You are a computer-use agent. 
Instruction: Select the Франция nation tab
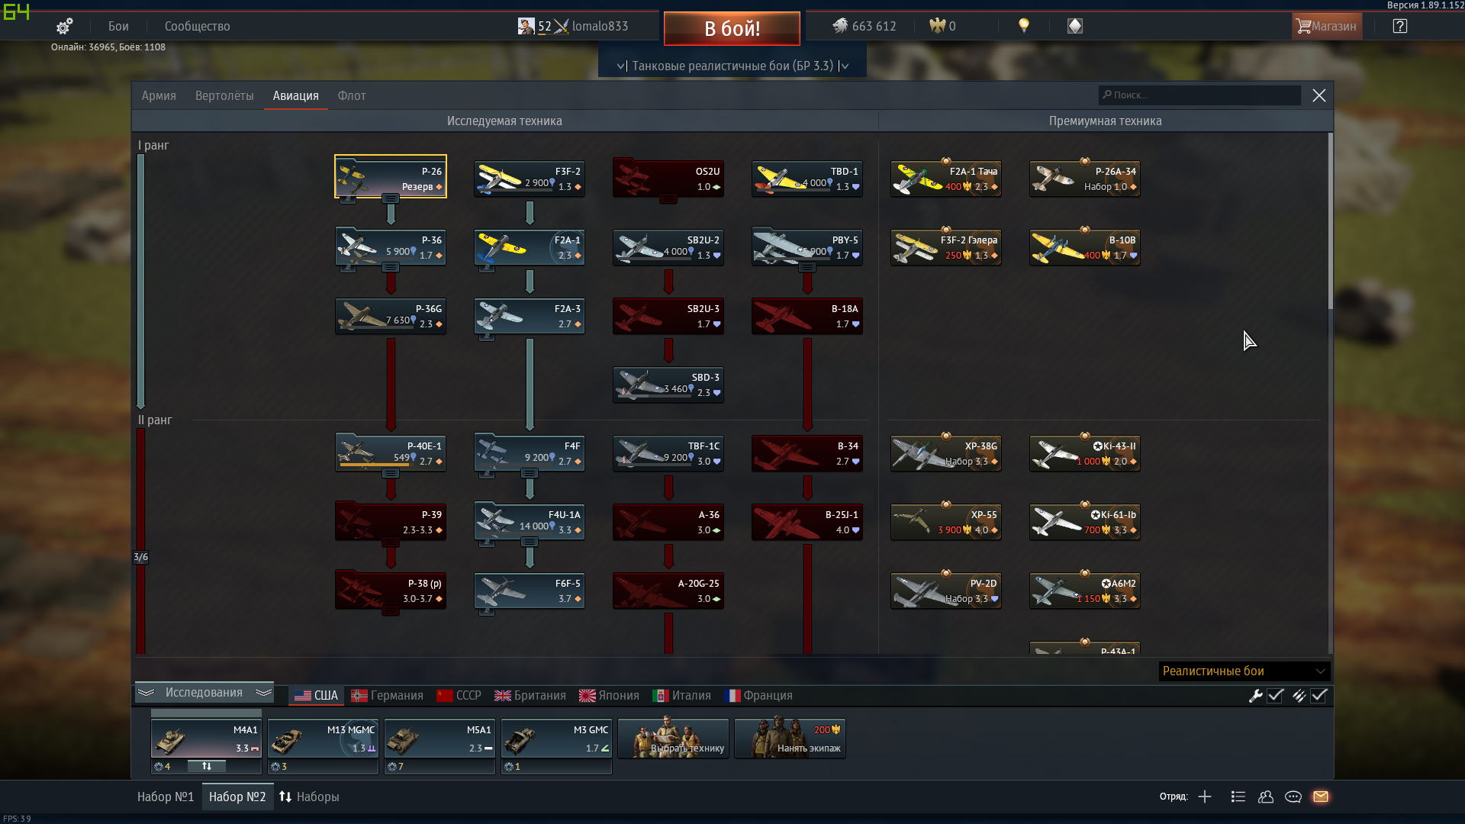click(x=758, y=696)
